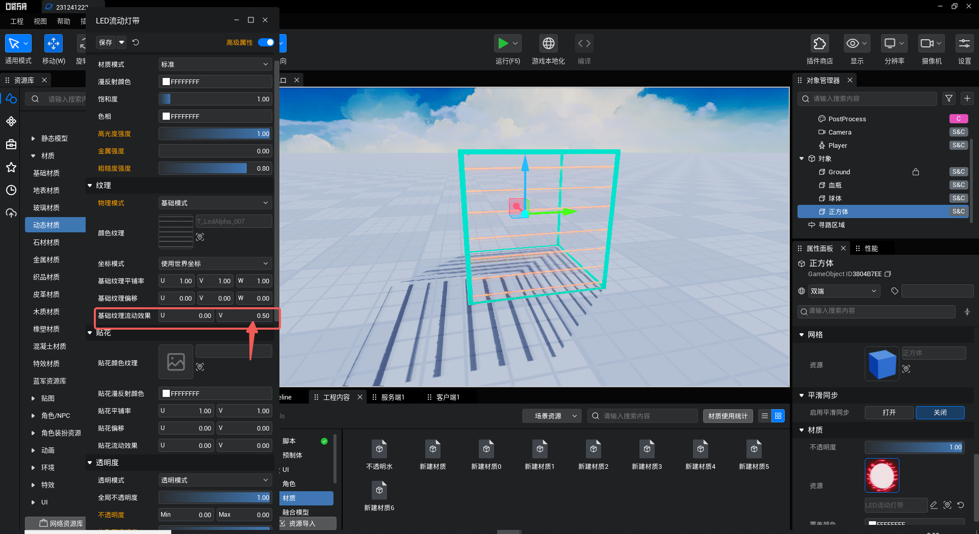The width and height of the screenshot is (979, 534).
Task: Locate the T_LedAlpha_007 color texture asset
Action: click(x=200, y=236)
